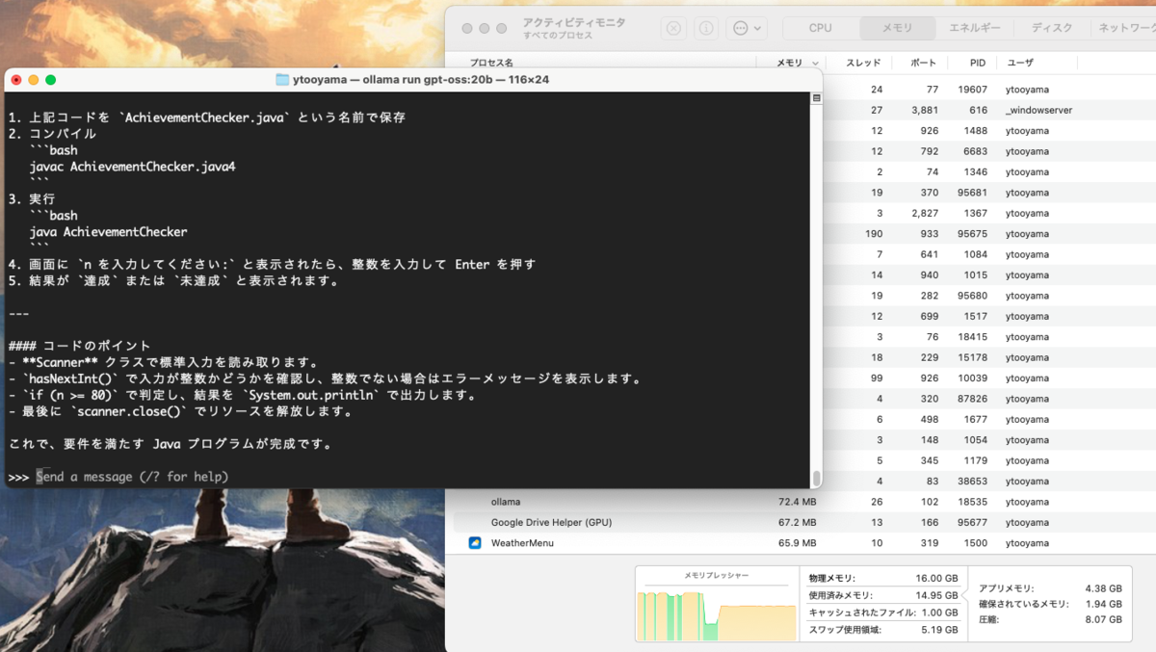Sort by スレッド column header
Viewport: 1156px width, 652px height.
click(x=863, y=63)
